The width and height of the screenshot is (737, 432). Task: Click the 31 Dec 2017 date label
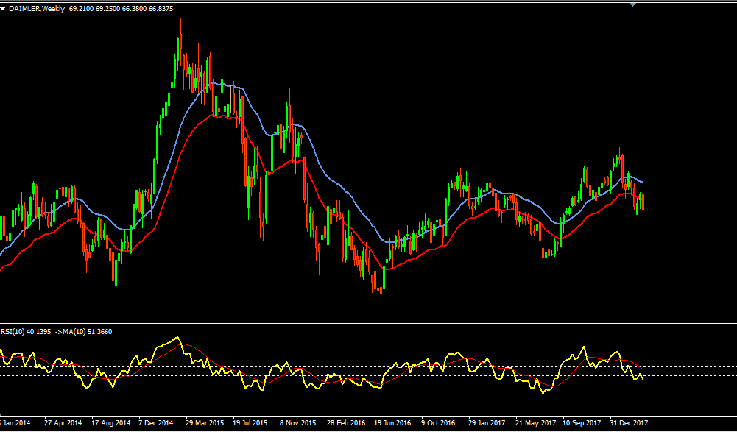pos(629,423)
